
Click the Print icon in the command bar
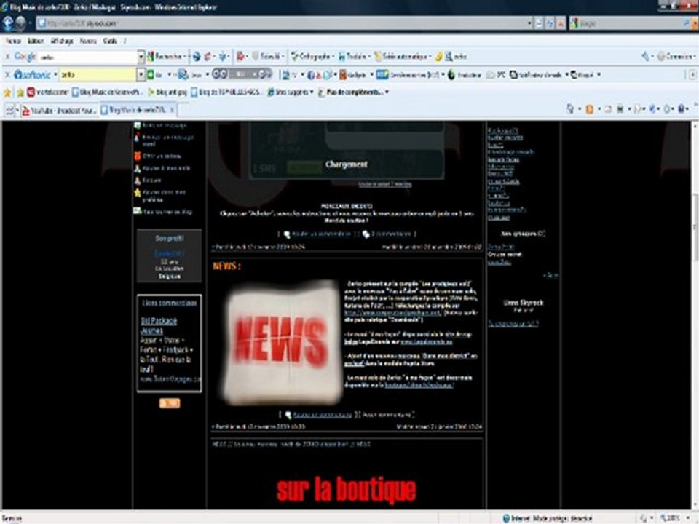point(620,108)
